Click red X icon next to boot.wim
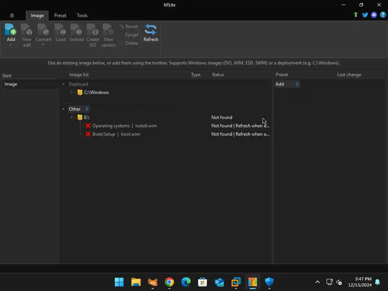 [88, 134]
